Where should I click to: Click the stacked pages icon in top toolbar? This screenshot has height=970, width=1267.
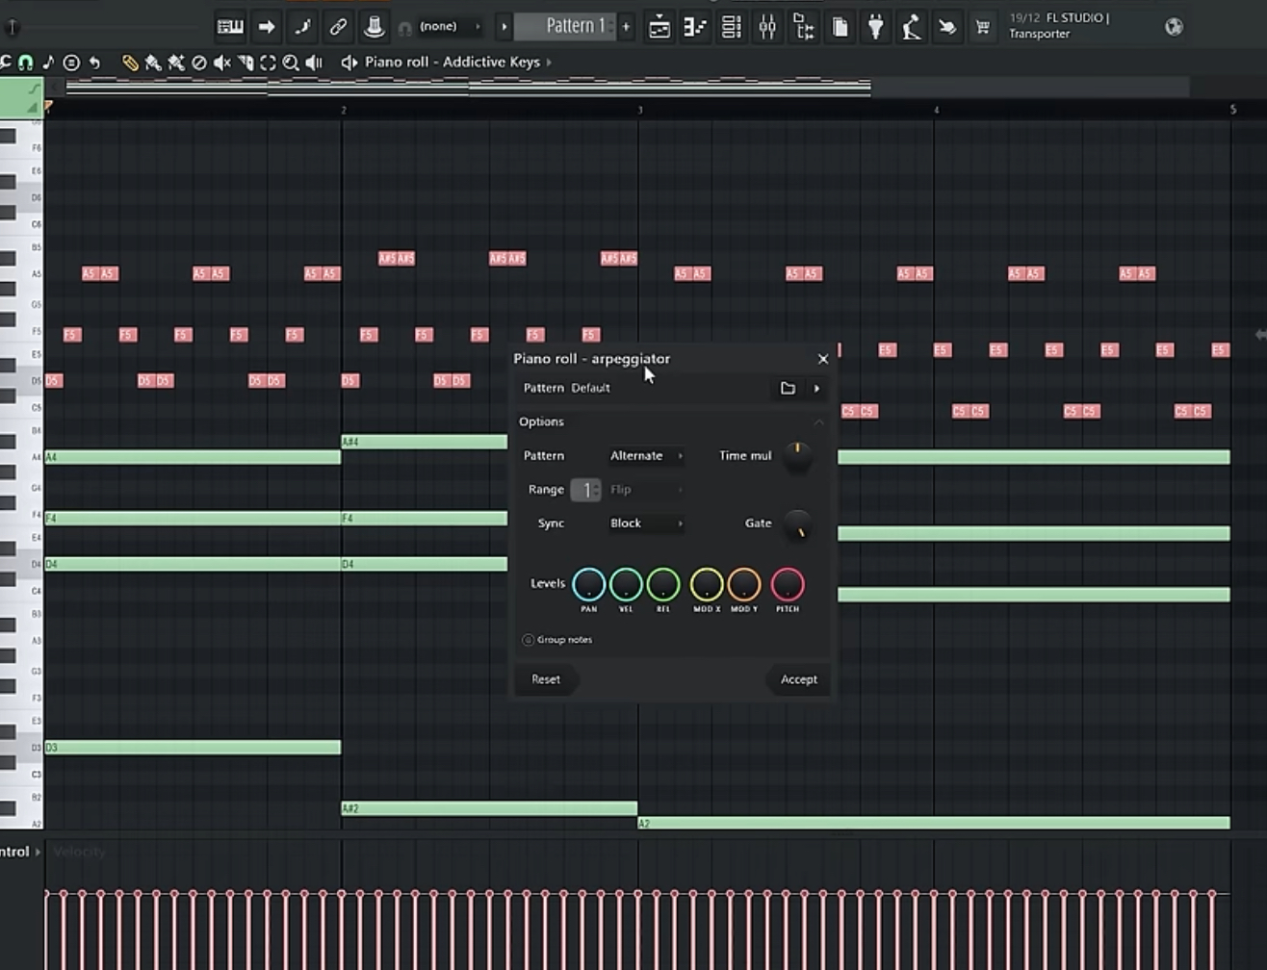point(840,27)
